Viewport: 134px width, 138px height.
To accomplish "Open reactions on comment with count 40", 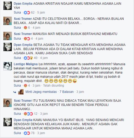I will (28, 58).
